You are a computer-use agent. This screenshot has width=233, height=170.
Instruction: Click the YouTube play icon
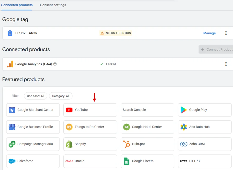click(x=69, y=110)
